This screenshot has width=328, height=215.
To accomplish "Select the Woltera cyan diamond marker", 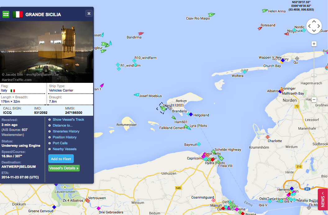I will 244,72.
